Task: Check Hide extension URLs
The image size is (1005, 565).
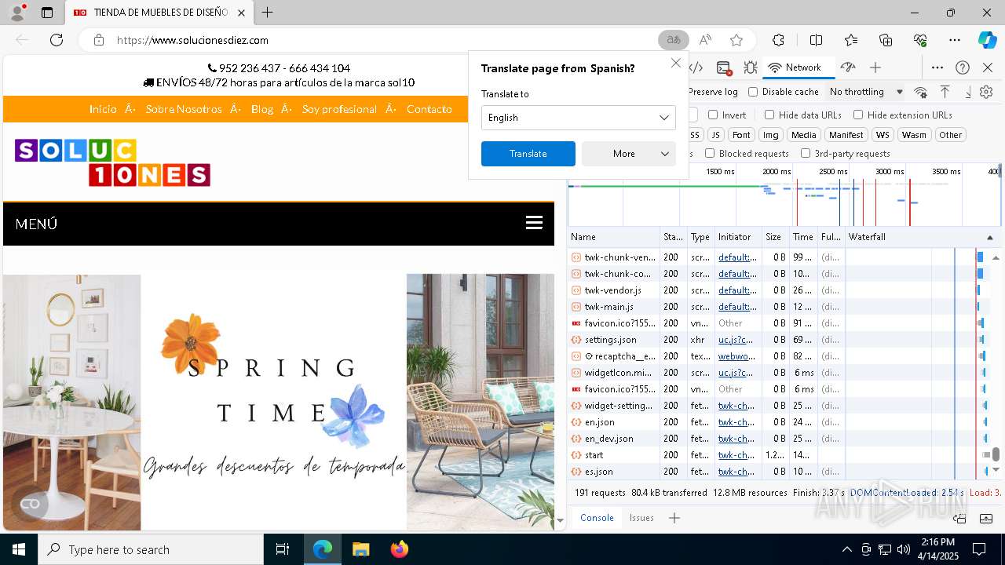Action: tap(858, 115)
